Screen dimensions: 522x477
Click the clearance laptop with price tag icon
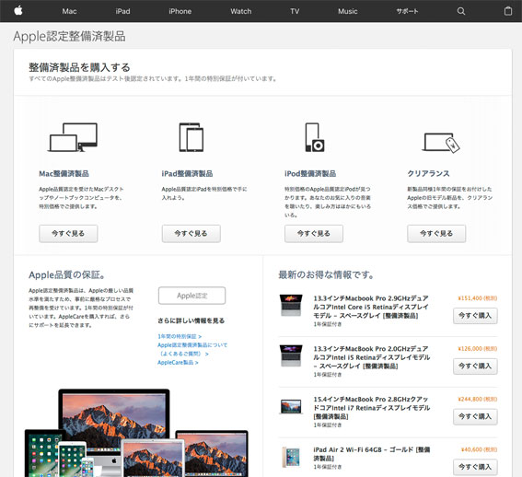tap(441, 143)
